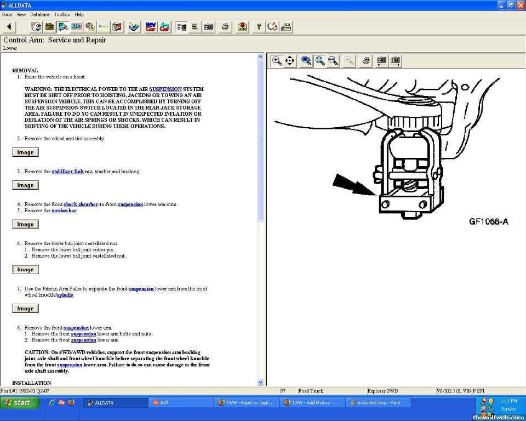Switch to explorer8.bmp Paint in the taskbar
This screenshot has height=421, width=526.
tap(379, 402)
